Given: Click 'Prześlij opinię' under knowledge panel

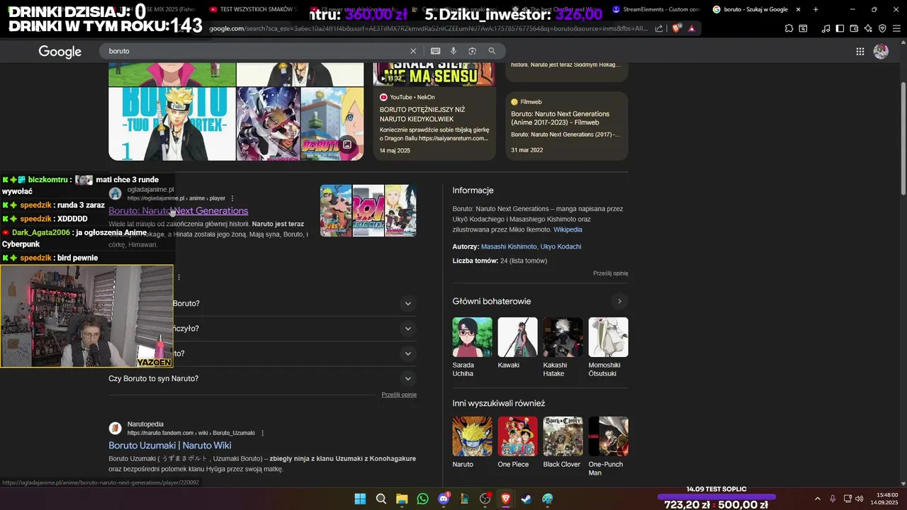Looking at the screenshot, I should click(x=611, y=273).
